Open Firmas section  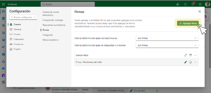coord(46,30)
